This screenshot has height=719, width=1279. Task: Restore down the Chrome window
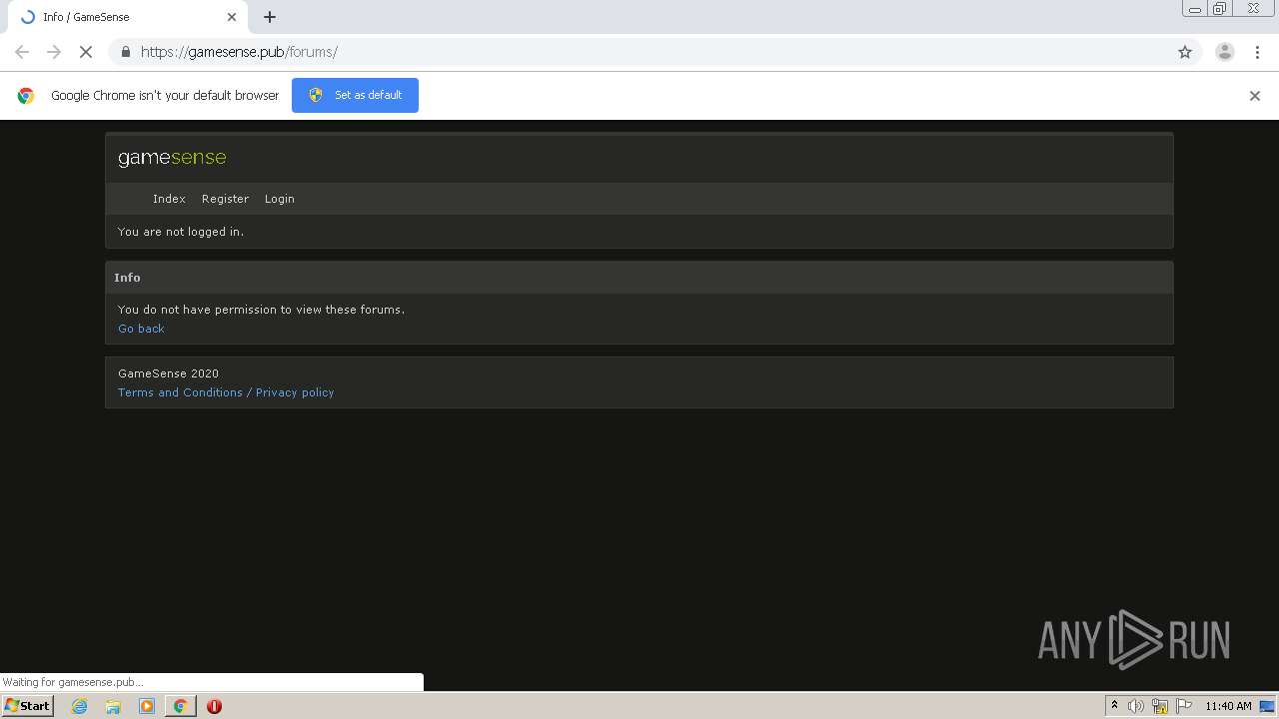[x=1220, y=9]
